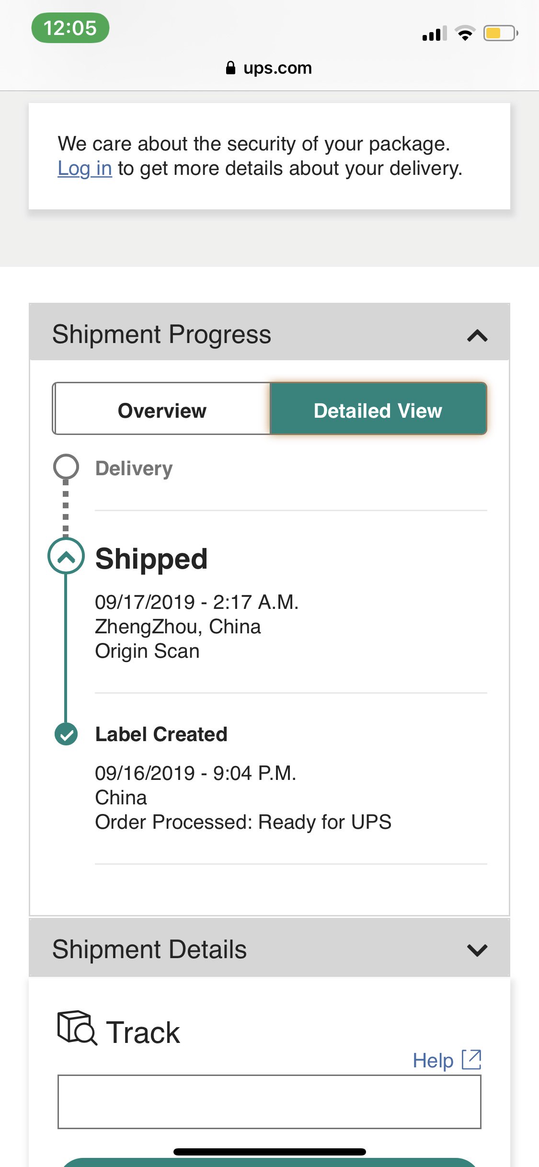Tap the green Label Created checkmark
The width and height of the screenshot is (539, 1167).
tap(66, 734)
